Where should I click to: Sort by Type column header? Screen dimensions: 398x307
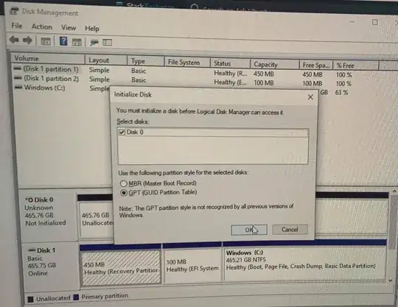[145, 61]
